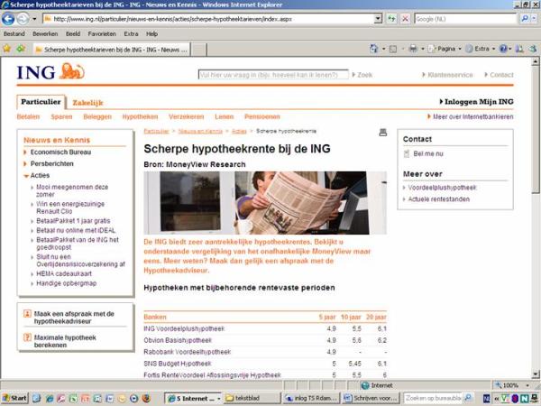Click Meer over Internetbankieren link

471,116
